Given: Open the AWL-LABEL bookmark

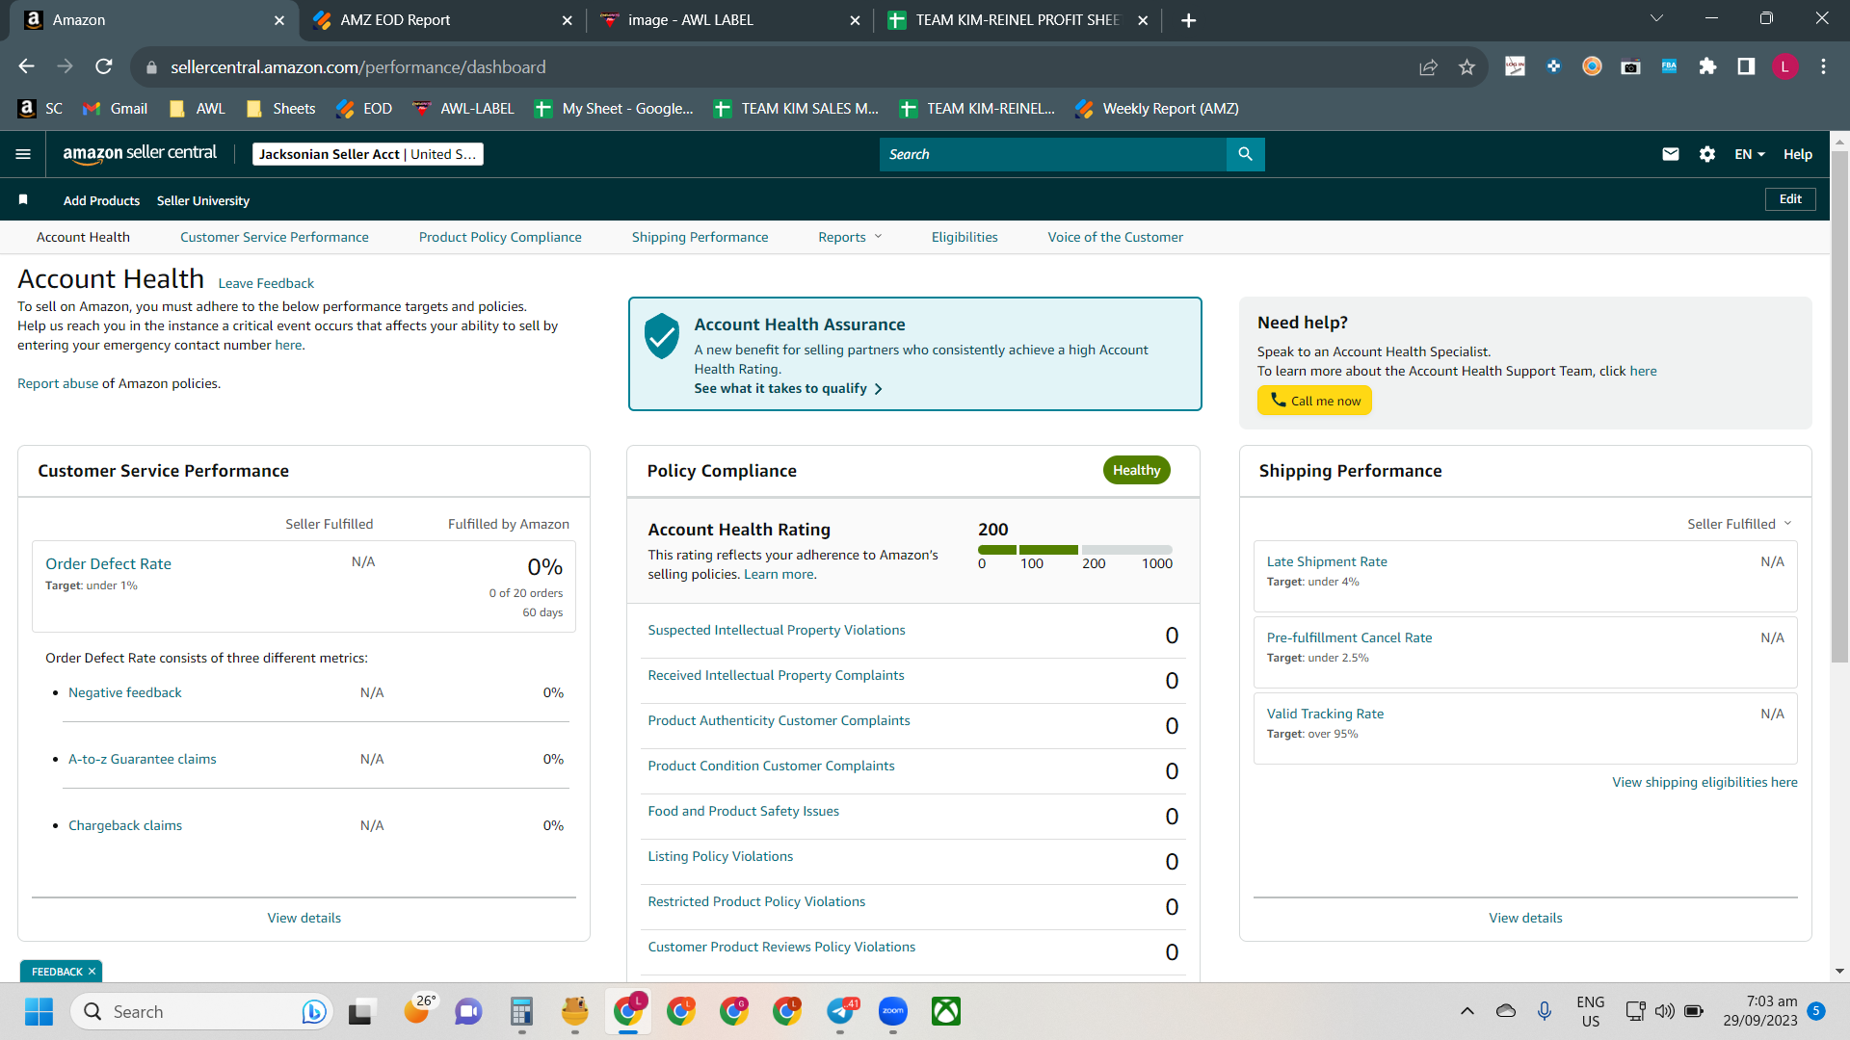Looking at the screenshot, I should click(x=463, y=109).
